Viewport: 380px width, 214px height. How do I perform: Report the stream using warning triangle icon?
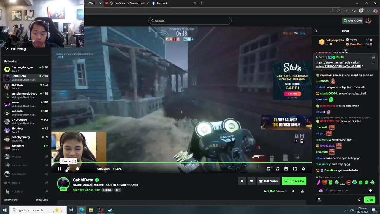pyautogui.click(x=302, y=191)
